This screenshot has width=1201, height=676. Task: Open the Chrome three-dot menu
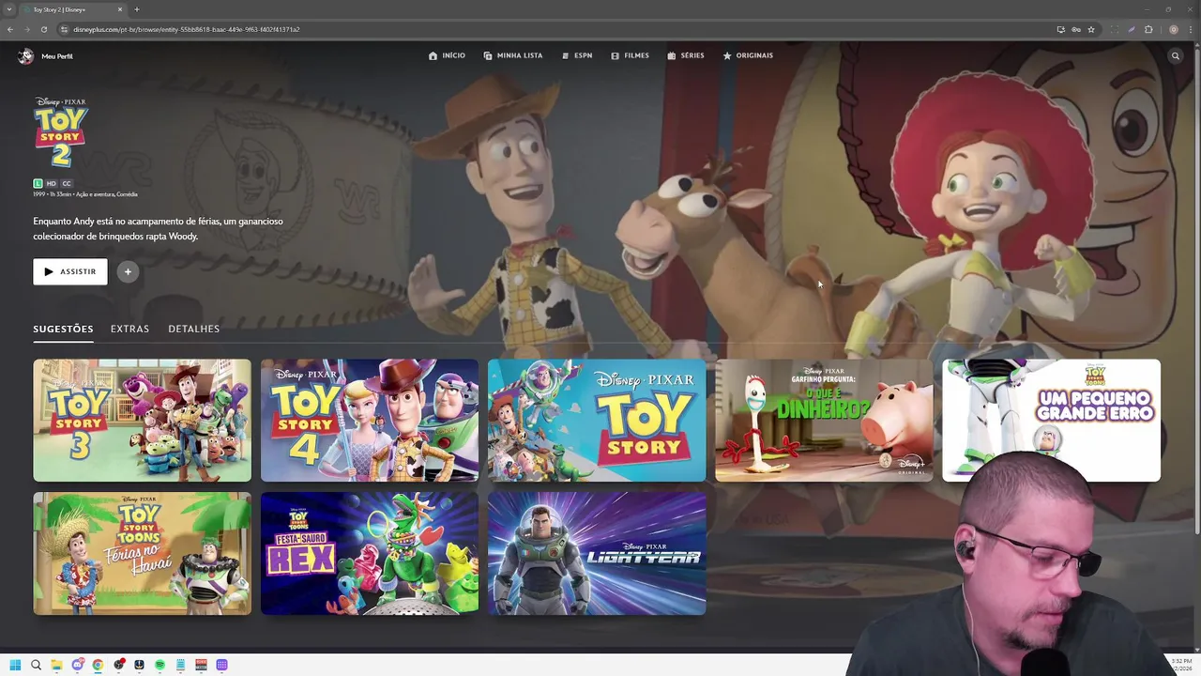(1191, 29)
